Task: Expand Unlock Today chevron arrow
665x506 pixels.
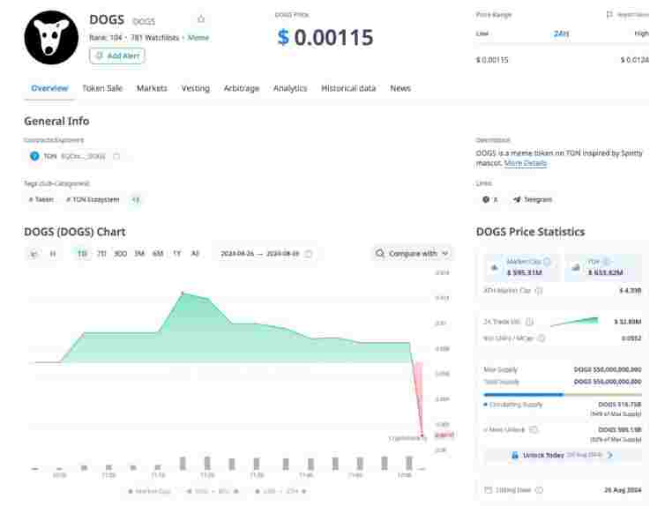Action: click(x=609, y=455)
